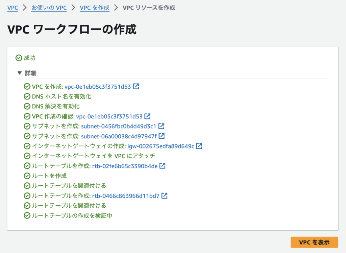This screenshot has height=253, width=346.
Task: Open external link icon for subnet-06a00038c4d97947f
Action: pyautogui.click(x=162, y=136)
